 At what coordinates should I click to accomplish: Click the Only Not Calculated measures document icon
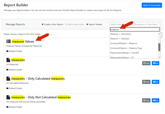[8, 97]
